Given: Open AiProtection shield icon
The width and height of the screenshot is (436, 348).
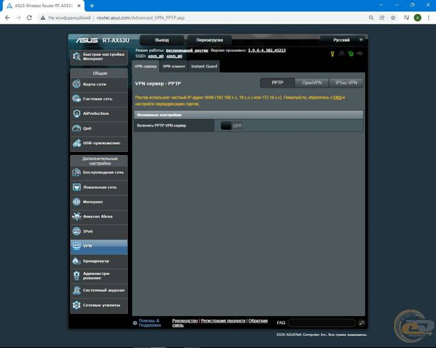Looking at the screenshot, I should (77, 114).
